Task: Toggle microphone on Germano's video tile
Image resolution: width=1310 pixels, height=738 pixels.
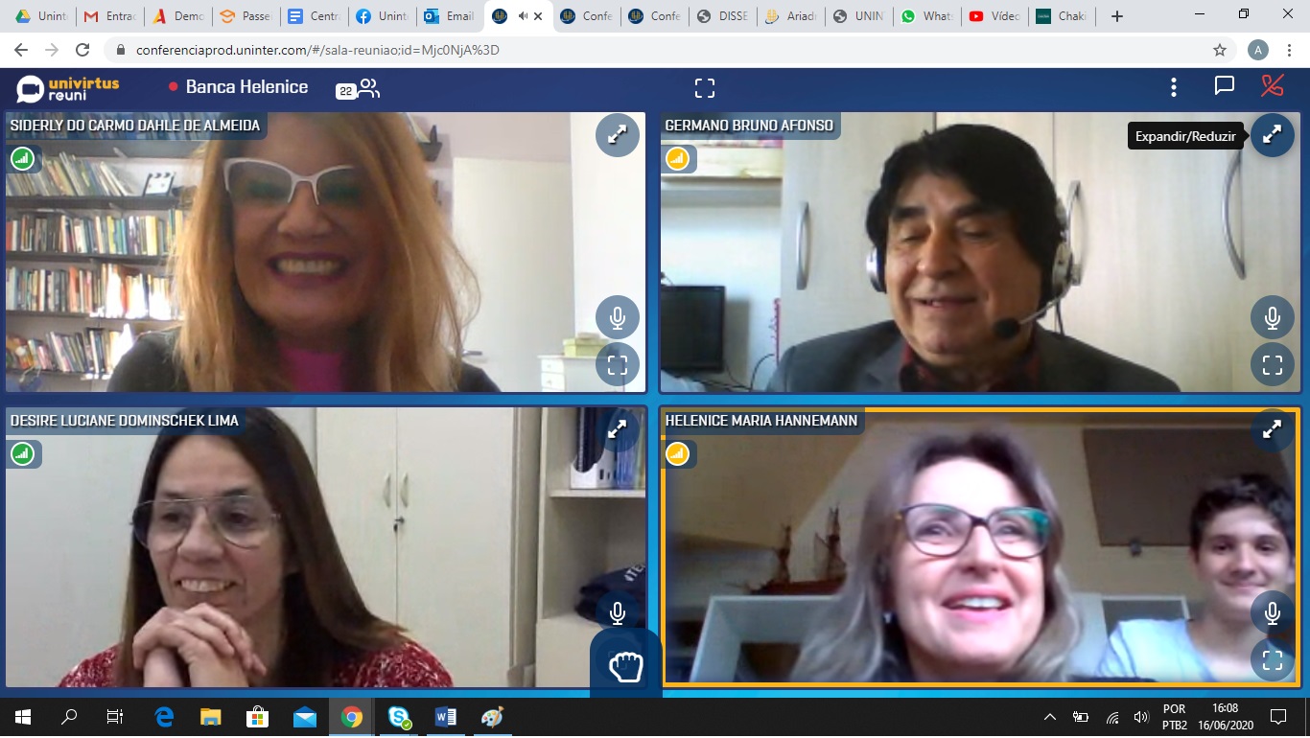Action: tap(1272, 317)
